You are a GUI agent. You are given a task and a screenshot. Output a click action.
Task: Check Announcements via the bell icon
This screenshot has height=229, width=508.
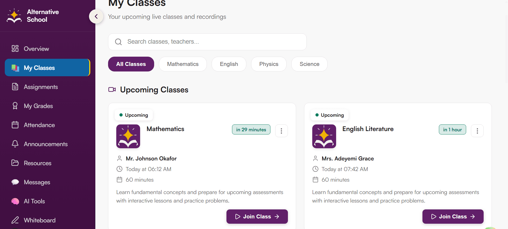coord(15,144)
